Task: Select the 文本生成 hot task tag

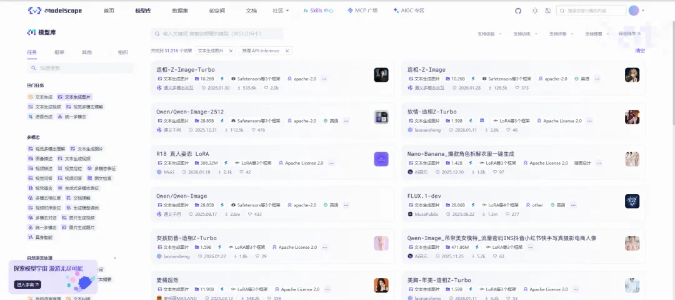Action: [40, 97]
